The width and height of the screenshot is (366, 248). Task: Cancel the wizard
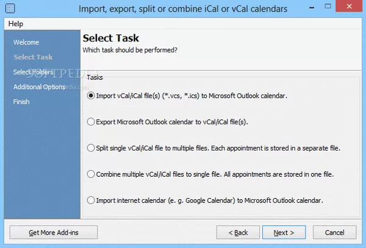click(x=334, y=232)
